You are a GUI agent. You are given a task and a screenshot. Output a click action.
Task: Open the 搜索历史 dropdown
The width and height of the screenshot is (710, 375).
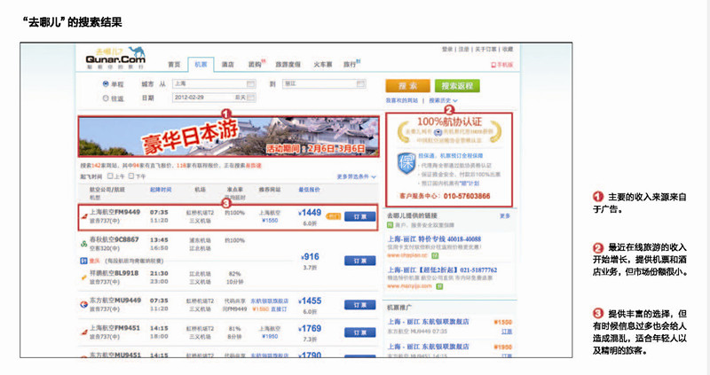click(442, 101)
